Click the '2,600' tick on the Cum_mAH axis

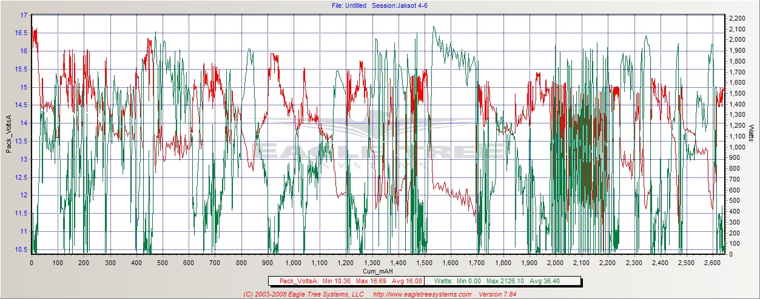(x=712, y=263)
